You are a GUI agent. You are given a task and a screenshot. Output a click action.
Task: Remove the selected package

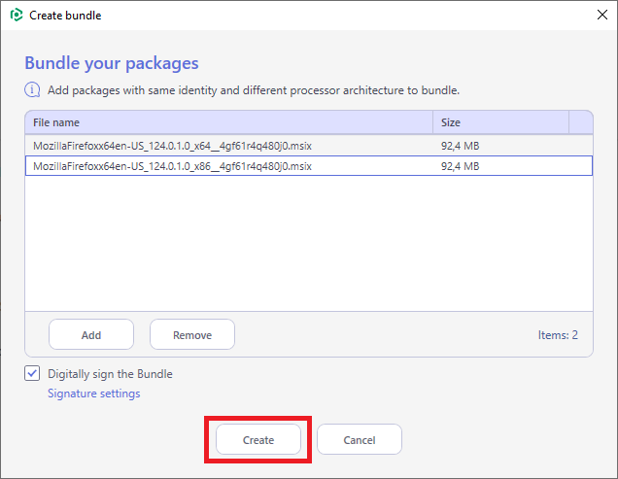[x=192, y=334]
